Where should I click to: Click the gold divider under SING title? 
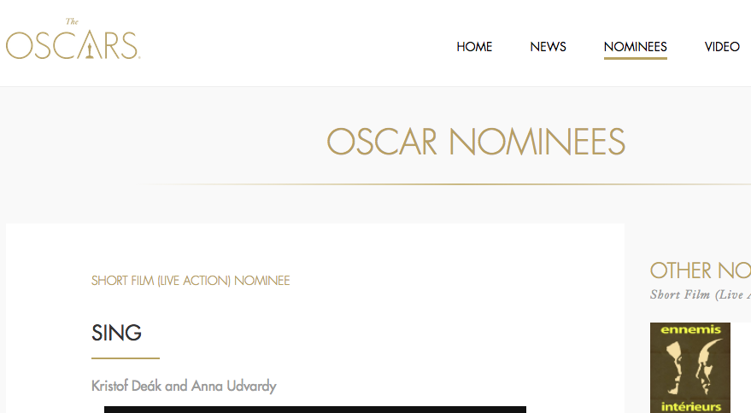pyautogui.click(x=125, y=358)
